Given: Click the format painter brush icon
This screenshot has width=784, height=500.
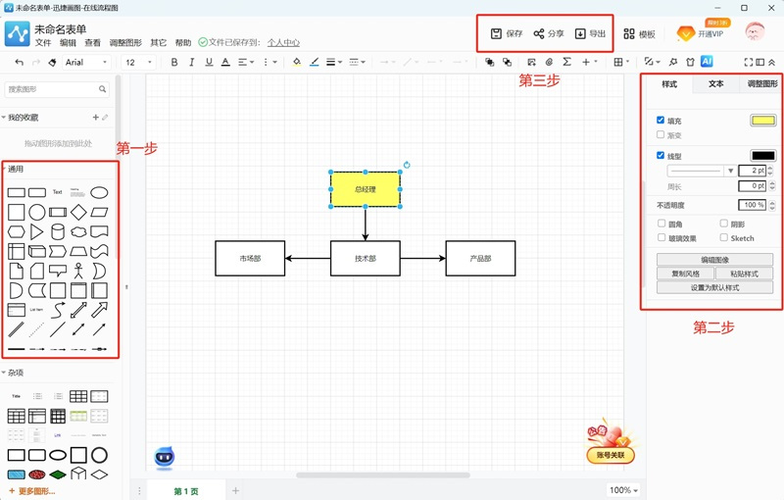Looking at the screenshot, I should [52, 62].
